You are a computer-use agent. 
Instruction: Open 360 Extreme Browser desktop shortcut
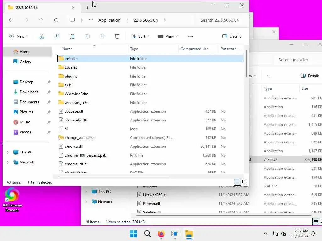click(x=12, y=200)
